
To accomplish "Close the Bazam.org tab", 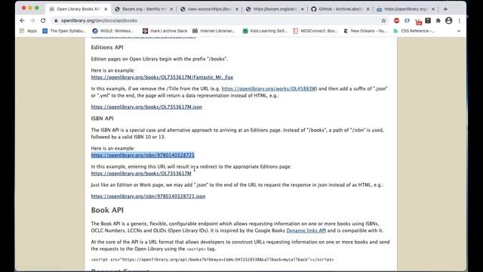I will [171, 9].
